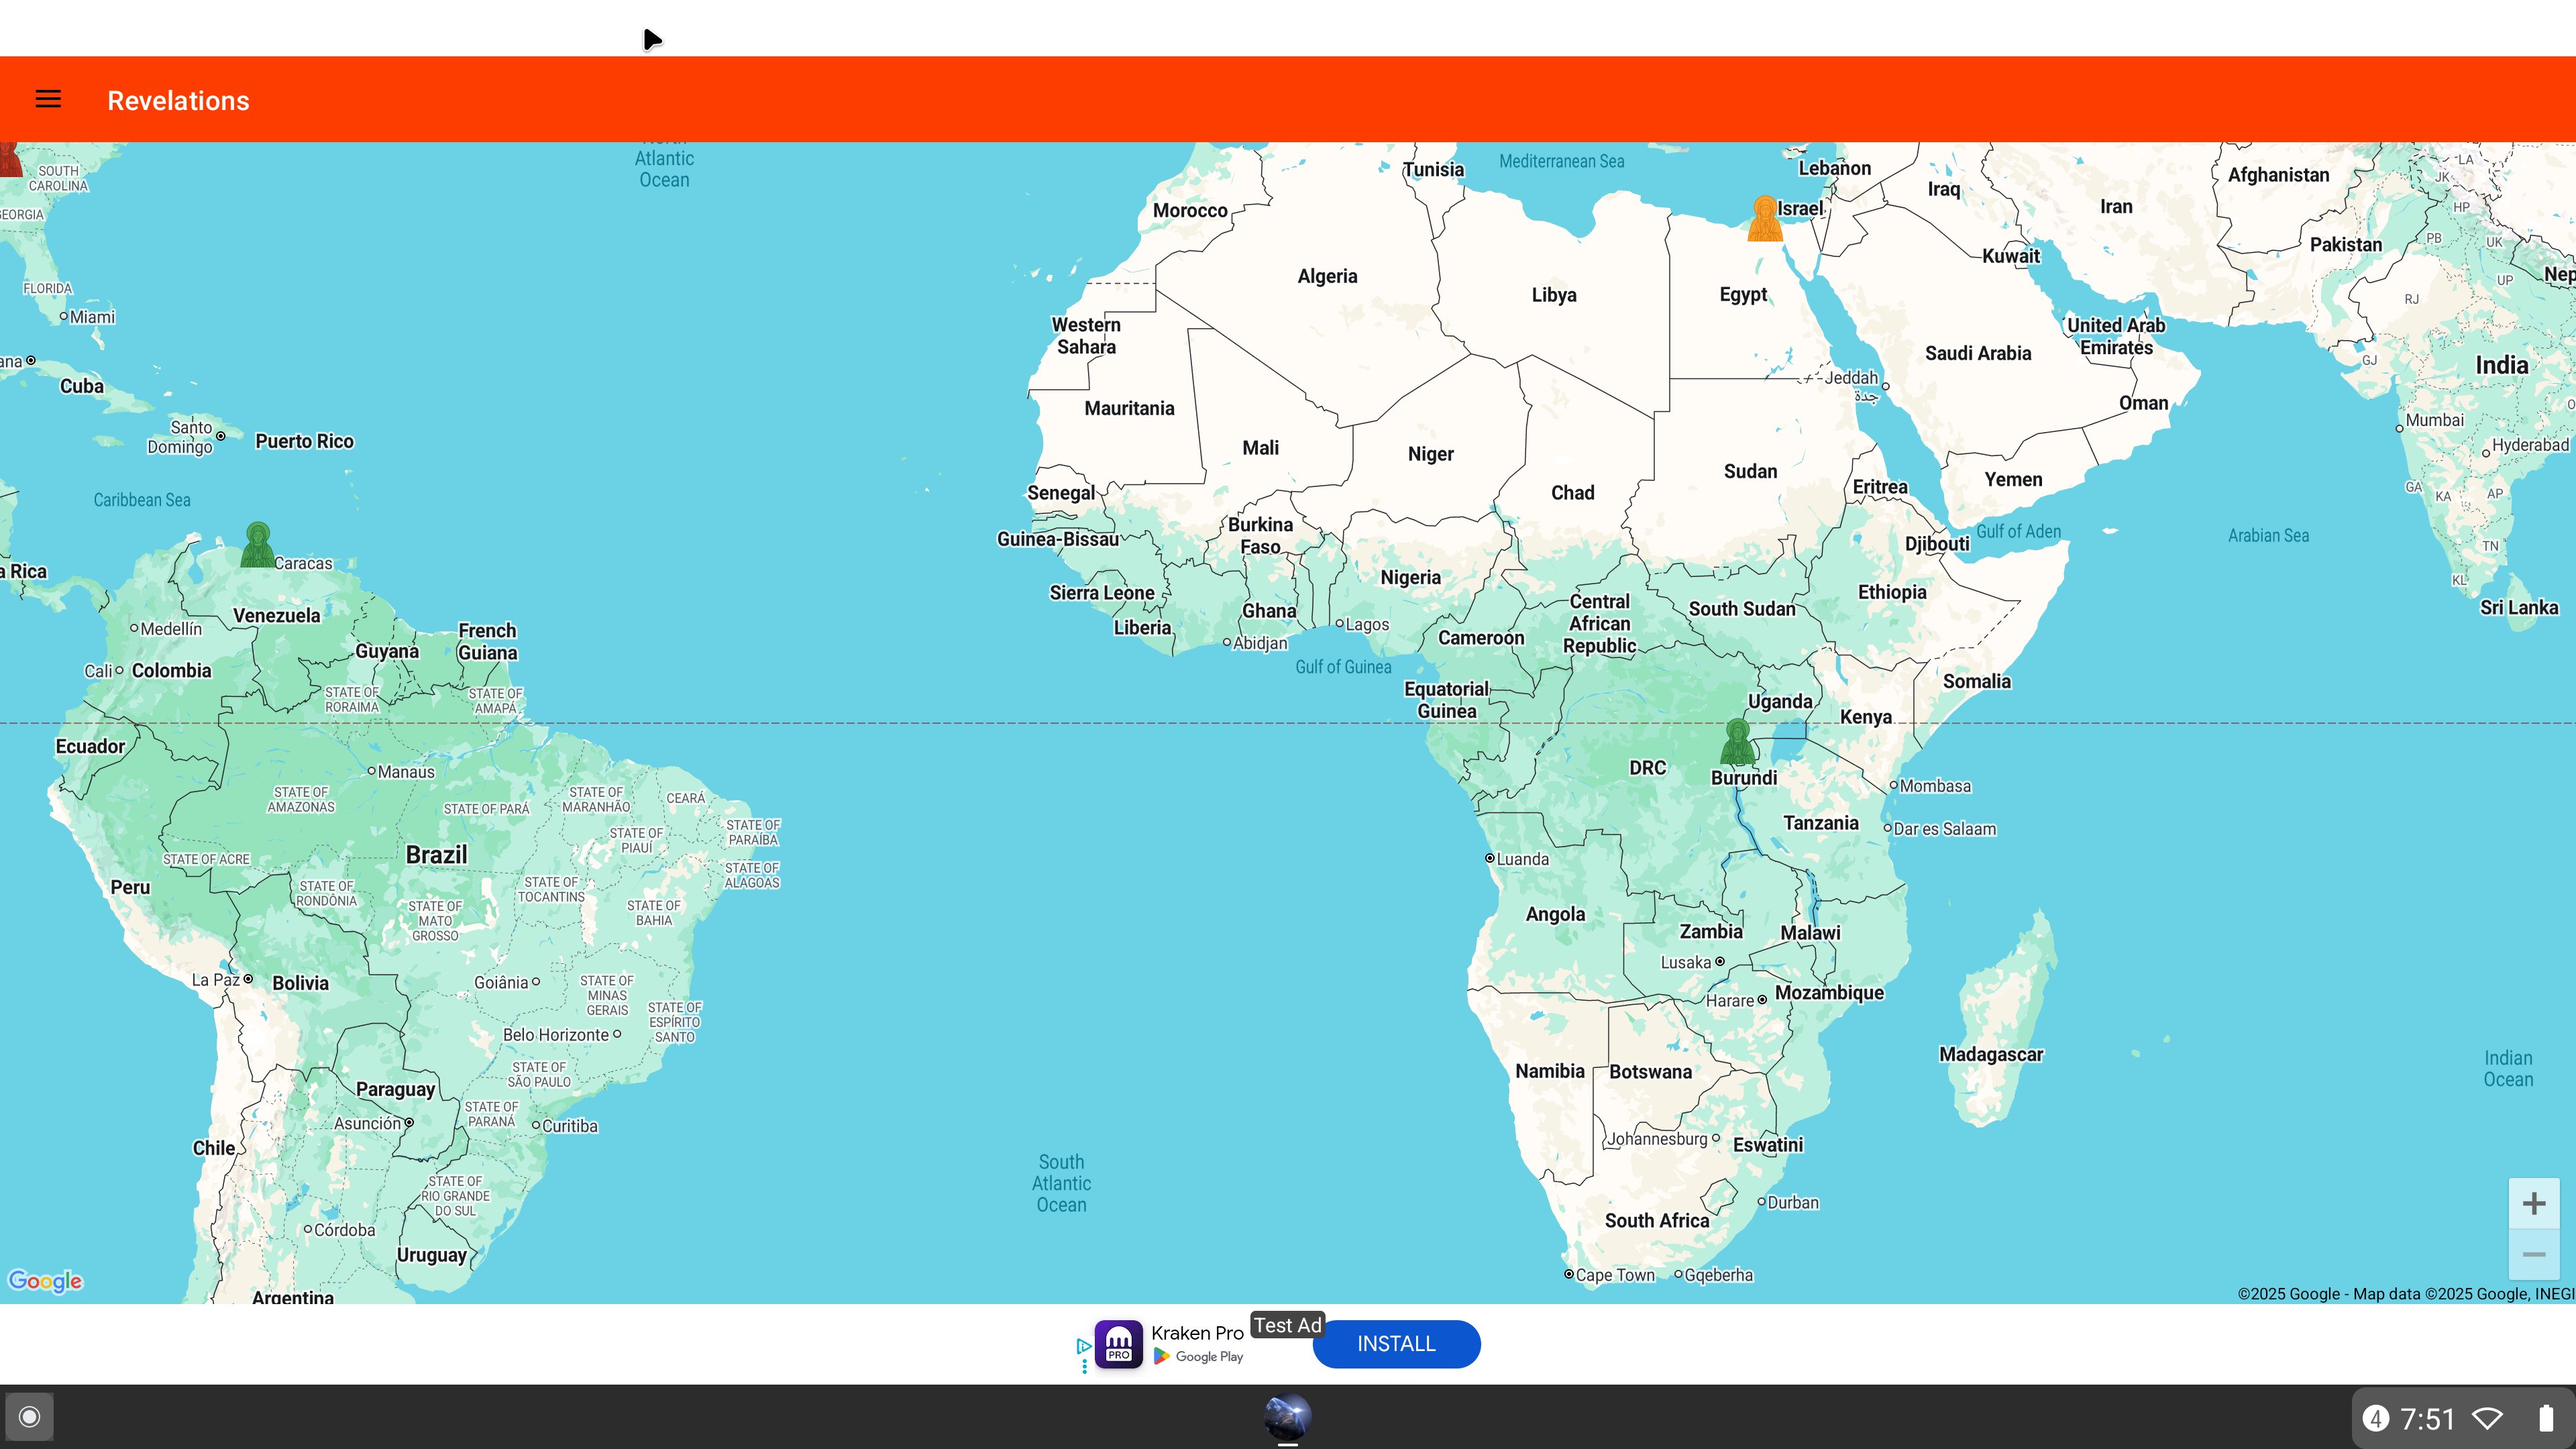Open the launcher circle button in the taskbar
The height and width of the screenshot is (1449, 2576).
click(29, 1416)
